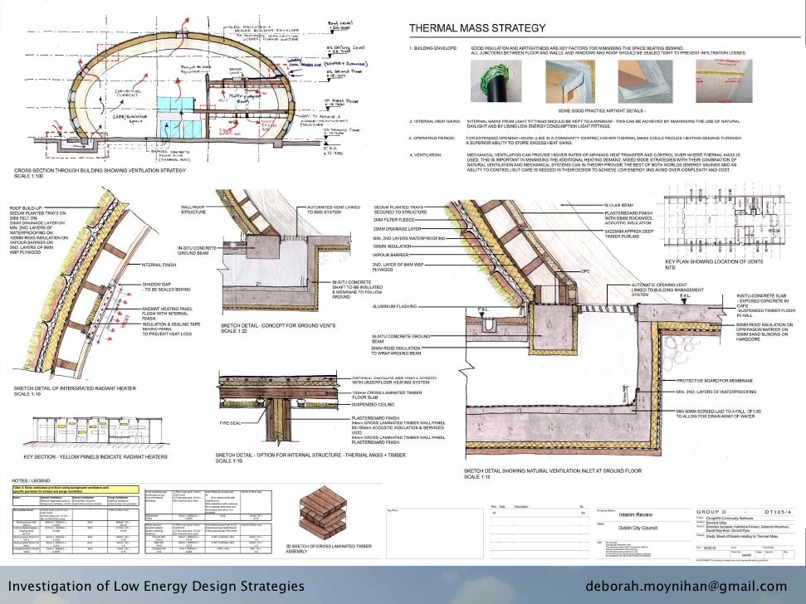
Task: Click the '20MM DRAINAGE LAYER' annotation
Action: (397, 229)
